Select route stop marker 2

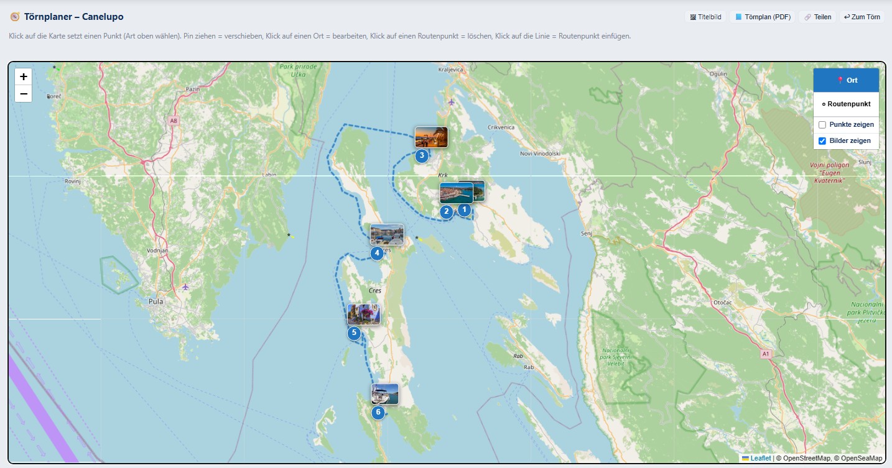pos(446,212)
